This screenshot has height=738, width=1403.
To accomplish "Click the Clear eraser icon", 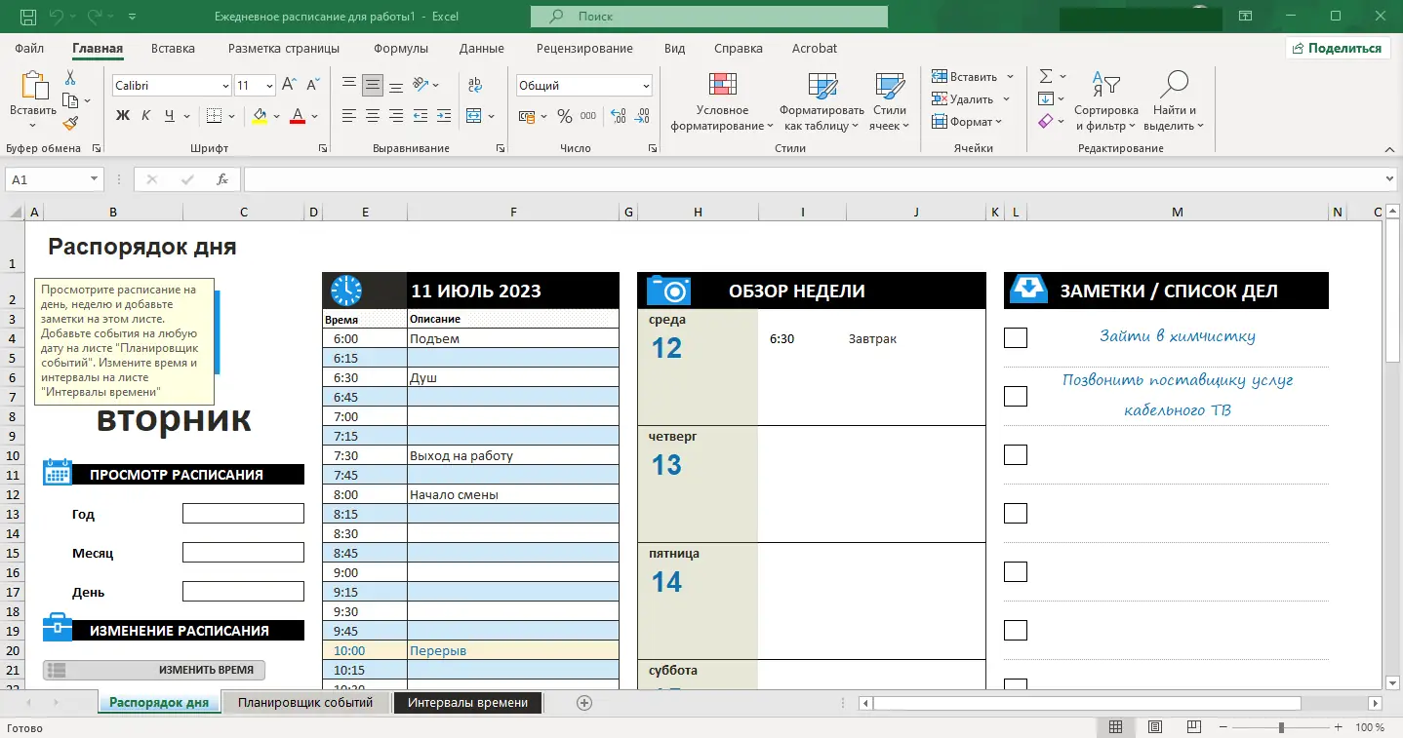I will pos(1046,122).
